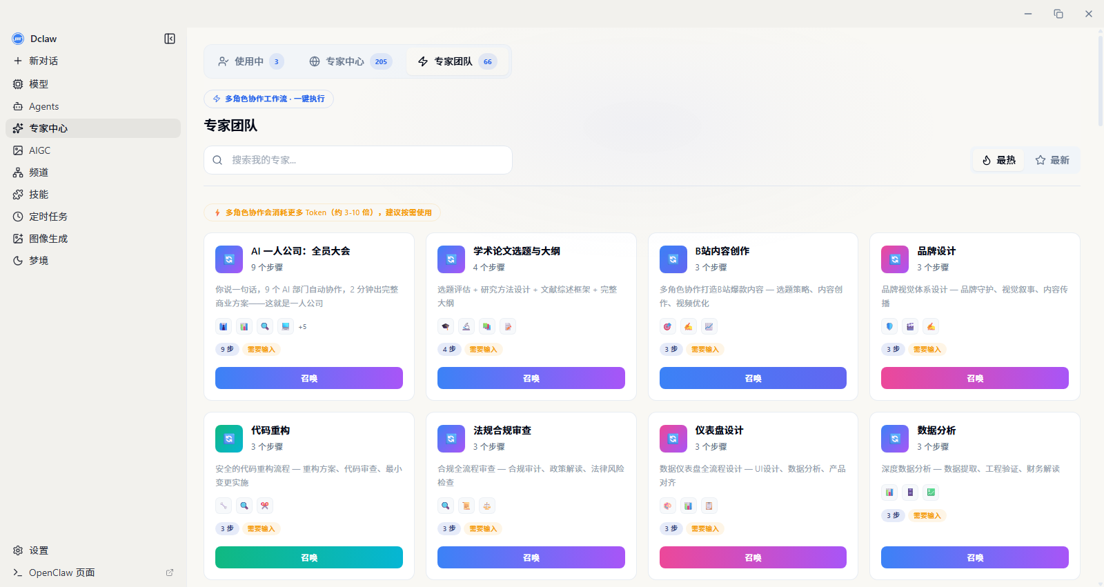This screenshot has width=1104, height=587.
Task: Open the AIGC section
Action: pyautogui.click(x=93, y=150)
